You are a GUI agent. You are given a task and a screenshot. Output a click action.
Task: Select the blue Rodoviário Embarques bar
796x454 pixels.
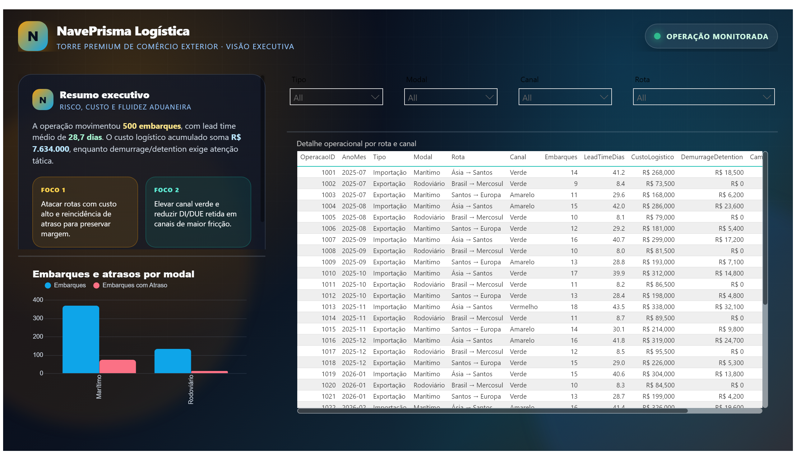pos(173,361)
